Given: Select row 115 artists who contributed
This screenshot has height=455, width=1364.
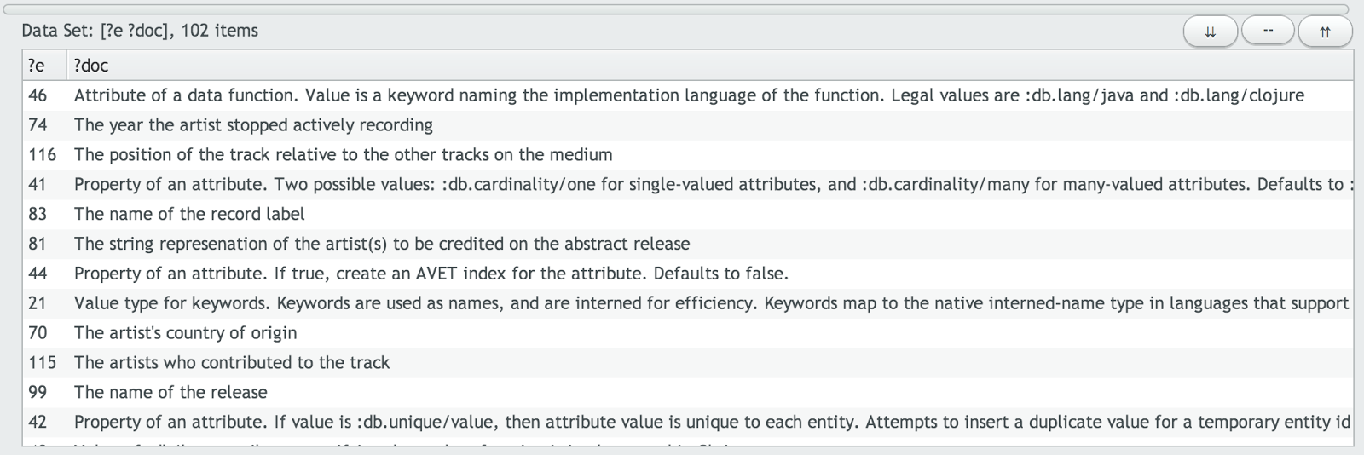Looking at the screenshot, I should (688, 363).
